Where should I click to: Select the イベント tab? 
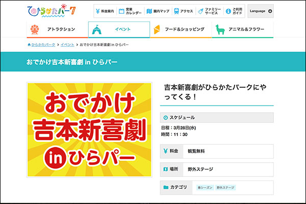pyautogui.click(x=119, y=30)
